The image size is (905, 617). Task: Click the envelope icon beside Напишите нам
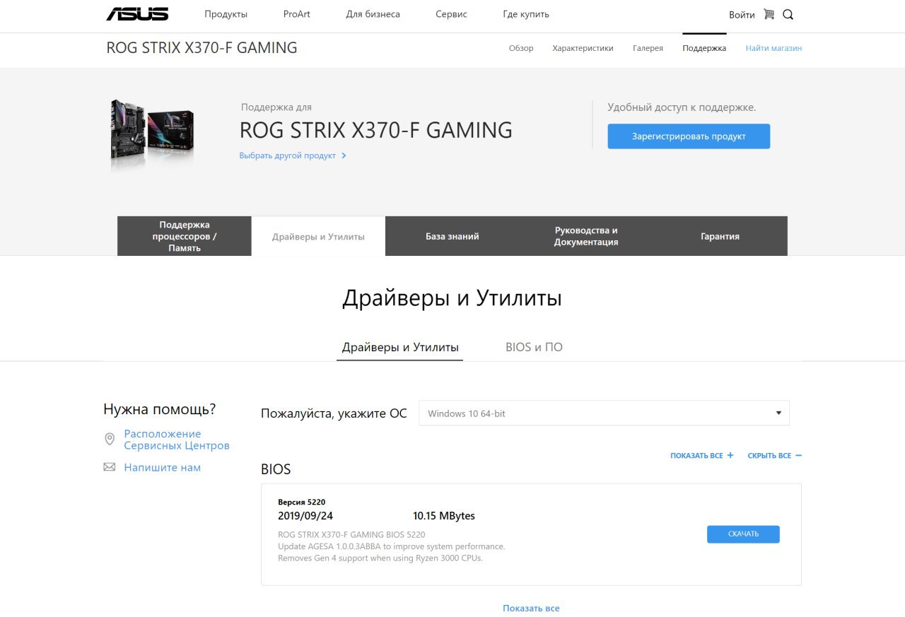tap(110, 467)
